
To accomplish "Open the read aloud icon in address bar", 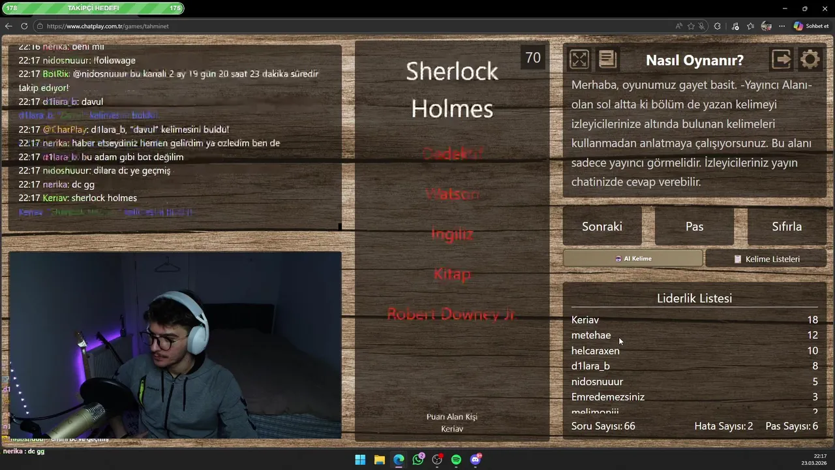I will (x=679, y=26).
